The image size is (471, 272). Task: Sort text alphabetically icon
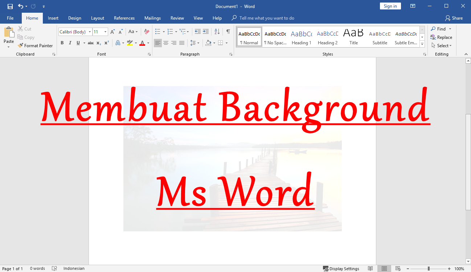tap(217, 32)
